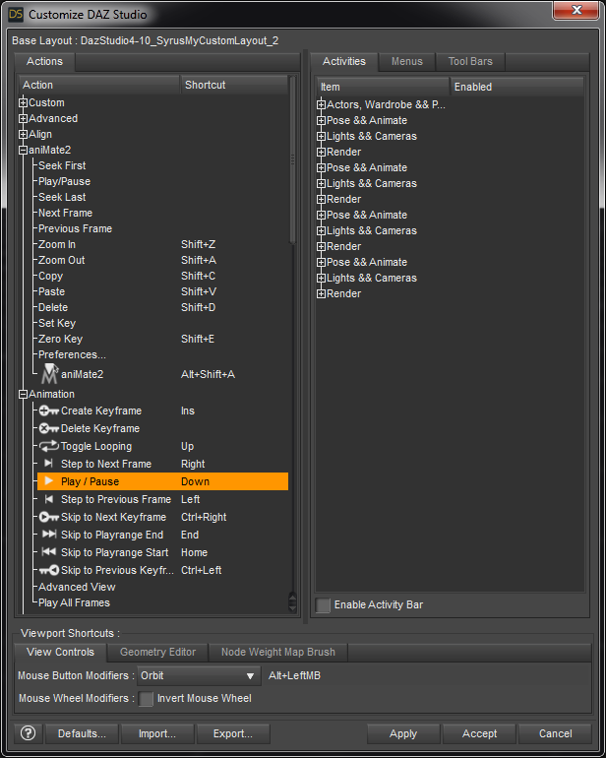The width and height of the screenshot is (606, 758).
Task: Collapse the Animation group in Actions tree
Action: coord(23,395)
